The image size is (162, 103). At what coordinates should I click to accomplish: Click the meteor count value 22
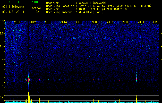(37, 12)
